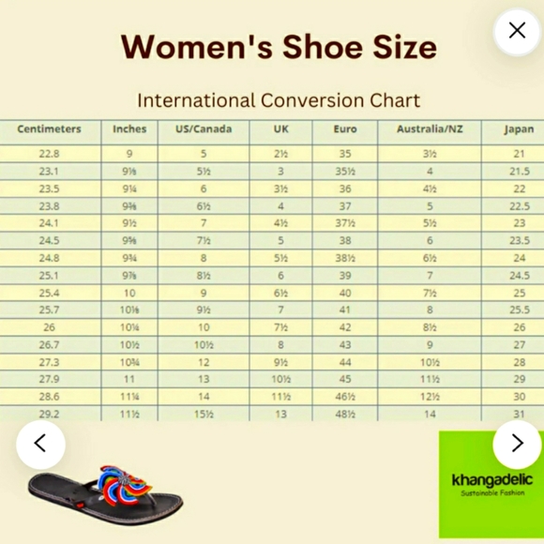
Task: Click the UK column header
Action: 280,129
